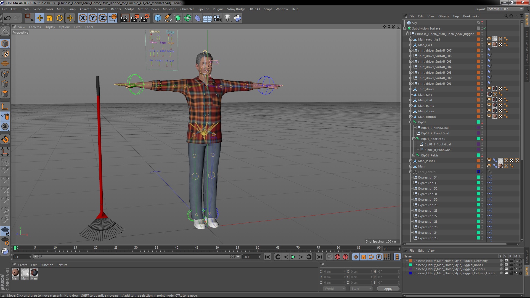Image resolution: width=530 pixels, height=298 pixels.
Task: Click Record Active Objects button
Action: pyautogui.click(x=330, y=257)
